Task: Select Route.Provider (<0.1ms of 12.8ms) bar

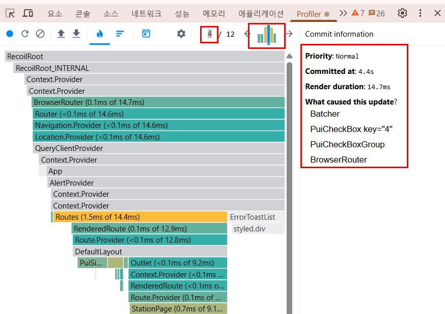Action: 150,240
